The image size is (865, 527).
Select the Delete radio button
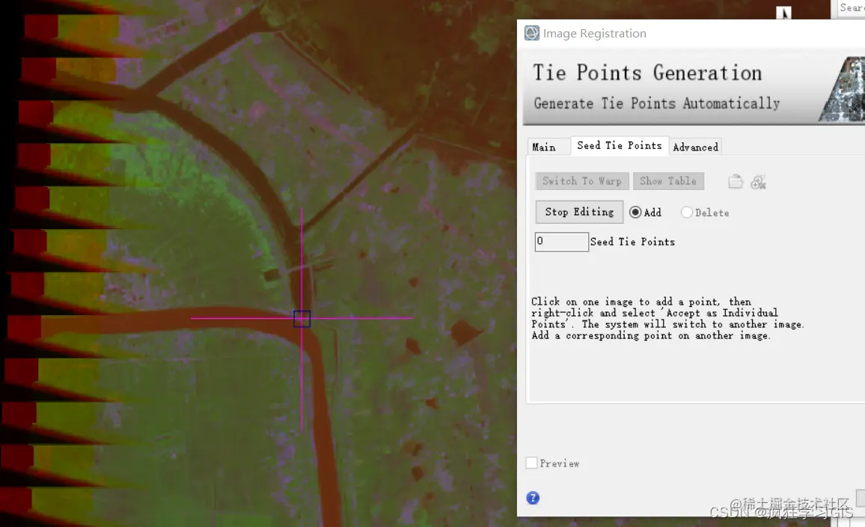click(x=687, y=213)
